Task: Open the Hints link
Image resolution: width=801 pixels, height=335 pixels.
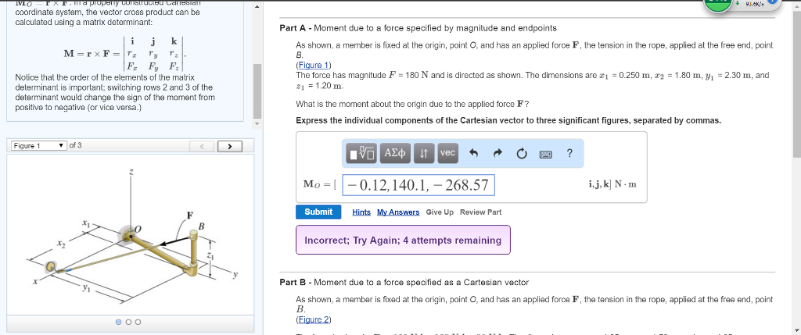Action: click(x=361, y=212)
